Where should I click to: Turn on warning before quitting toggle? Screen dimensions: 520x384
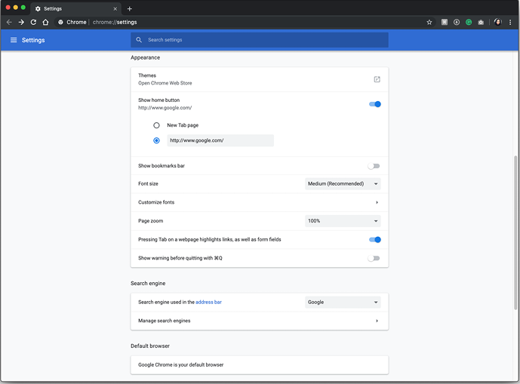[x=374, y=258]
